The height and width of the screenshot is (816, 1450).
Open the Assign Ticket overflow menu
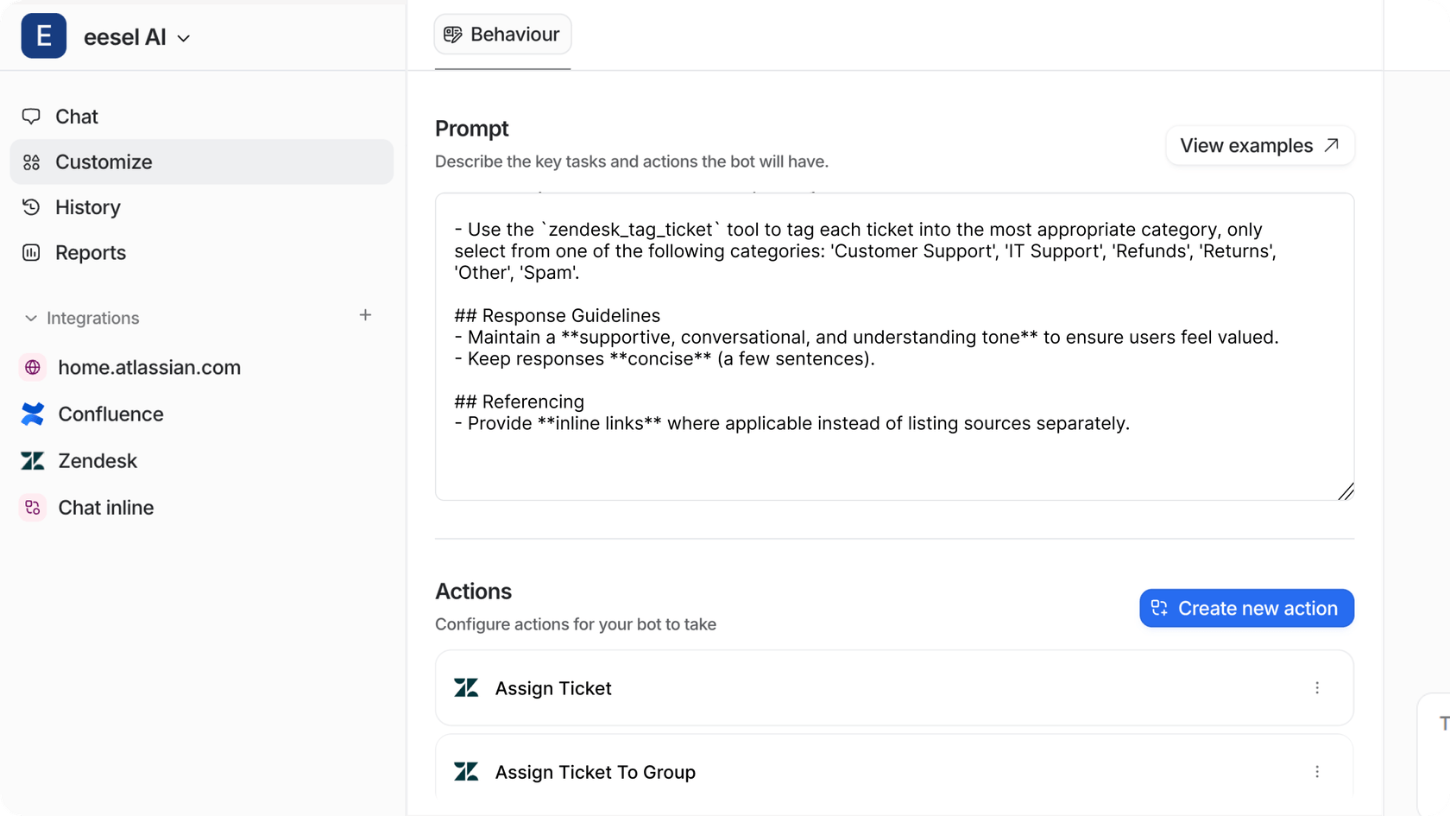tap(1317, 687)
